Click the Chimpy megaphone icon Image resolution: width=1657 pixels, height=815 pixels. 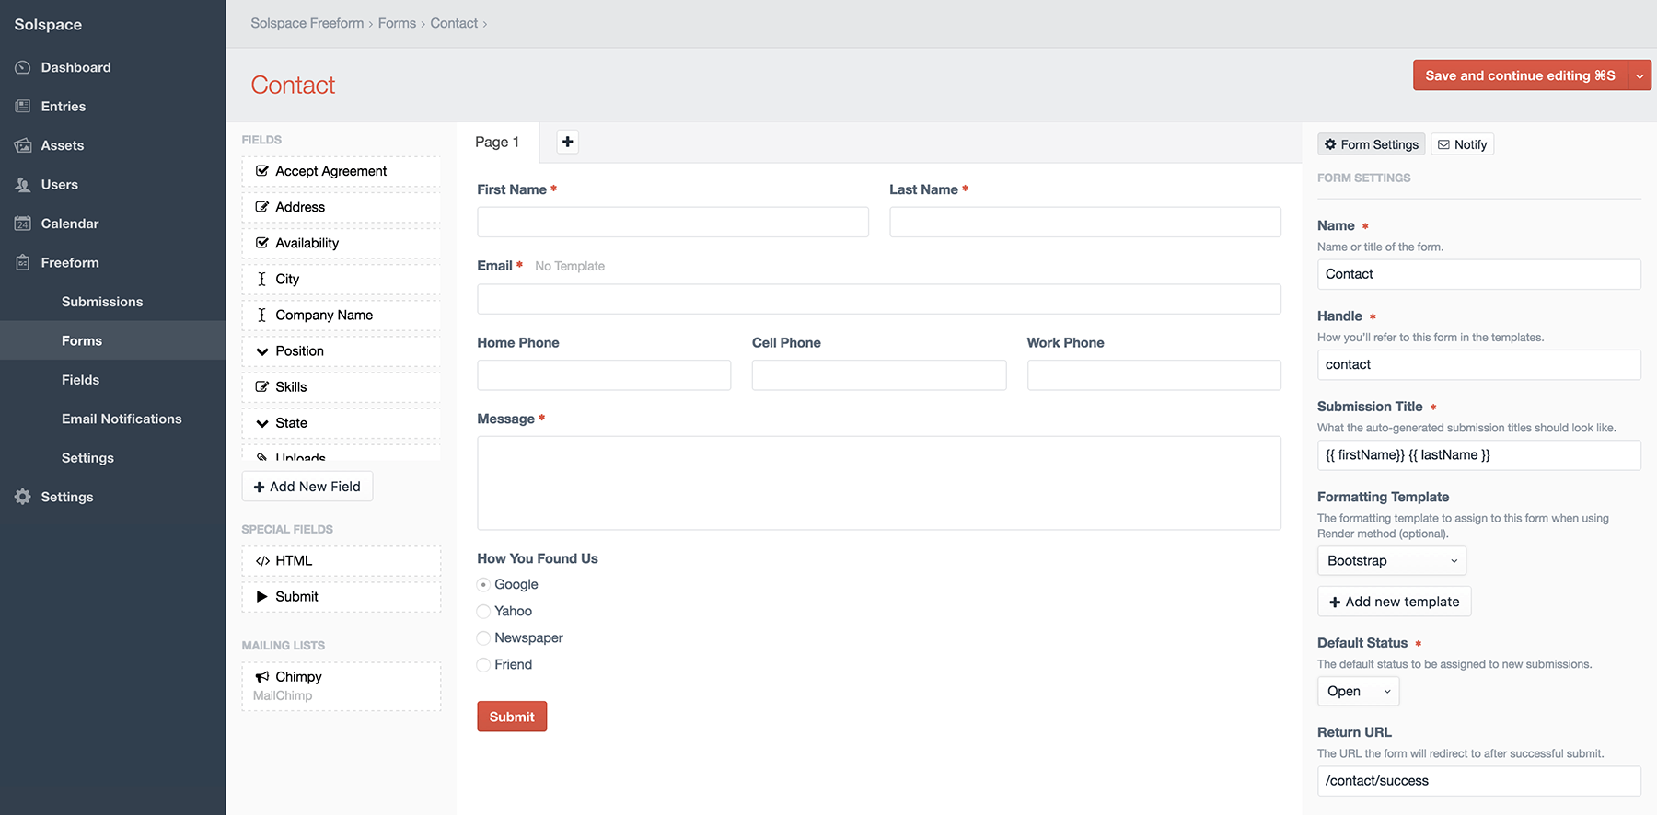click(x=262, y=677)
